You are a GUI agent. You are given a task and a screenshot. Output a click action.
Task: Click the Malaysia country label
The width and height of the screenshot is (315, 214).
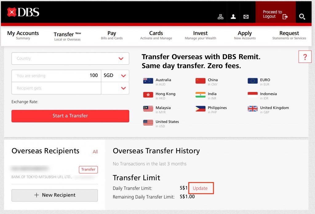coord(163,108)
